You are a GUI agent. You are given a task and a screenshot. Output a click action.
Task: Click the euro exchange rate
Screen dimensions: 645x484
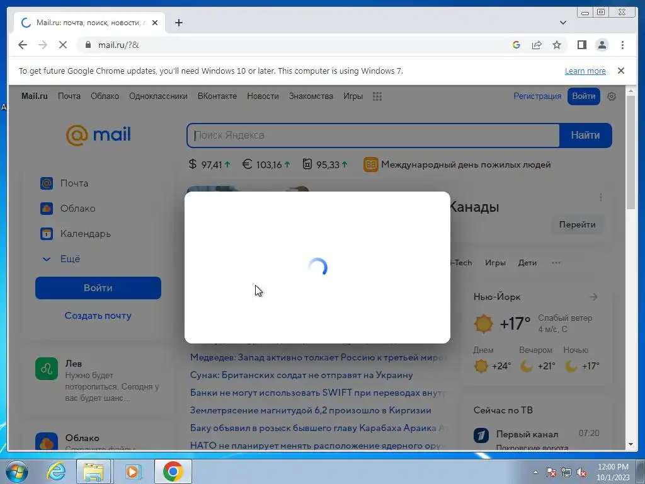[266, 164]
